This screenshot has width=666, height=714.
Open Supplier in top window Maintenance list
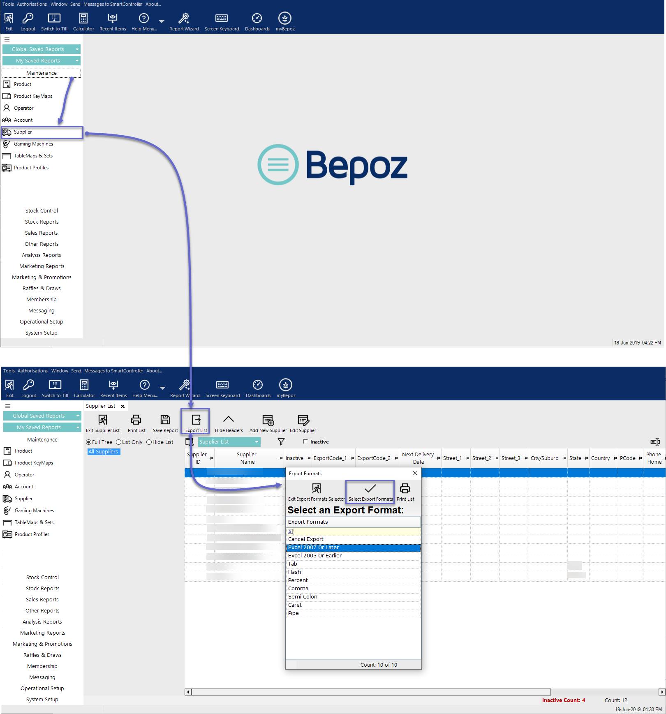(x=42, y=132)
